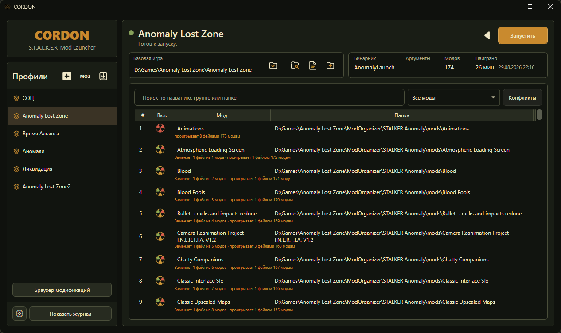Viewport: 561px width, 333px height.
Task: Open the Конфликты conflicts button
Action: [x=522, y=97]
